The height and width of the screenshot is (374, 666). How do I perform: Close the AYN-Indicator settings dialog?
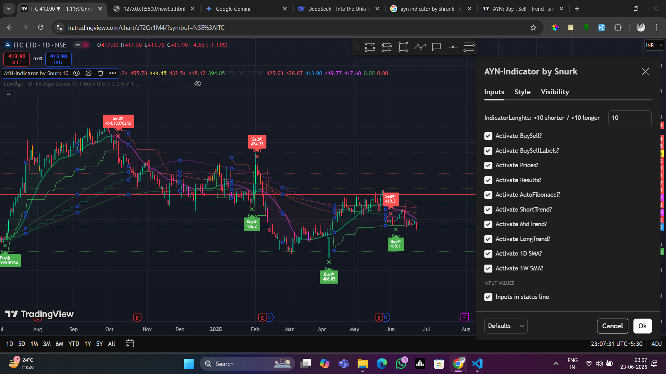pyautogui.click(x=646, y=71)
